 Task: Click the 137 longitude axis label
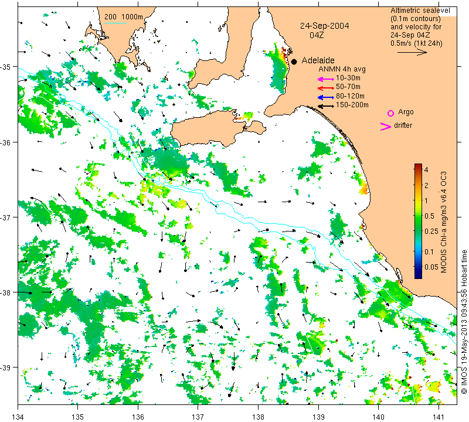[198, 417]
